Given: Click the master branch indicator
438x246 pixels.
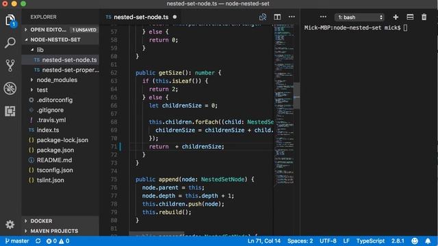Looking at the screenshot, I should 17,241.
